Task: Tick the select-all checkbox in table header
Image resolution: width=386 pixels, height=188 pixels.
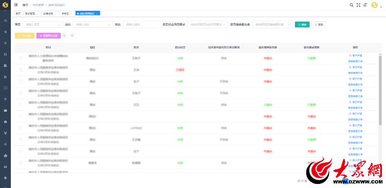Action: 21,47
